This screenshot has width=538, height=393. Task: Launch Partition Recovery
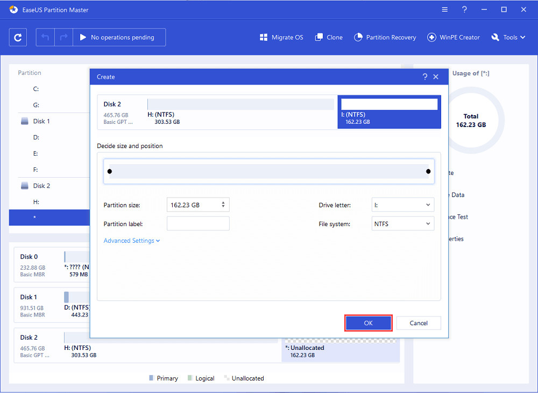tap(385, 37)
